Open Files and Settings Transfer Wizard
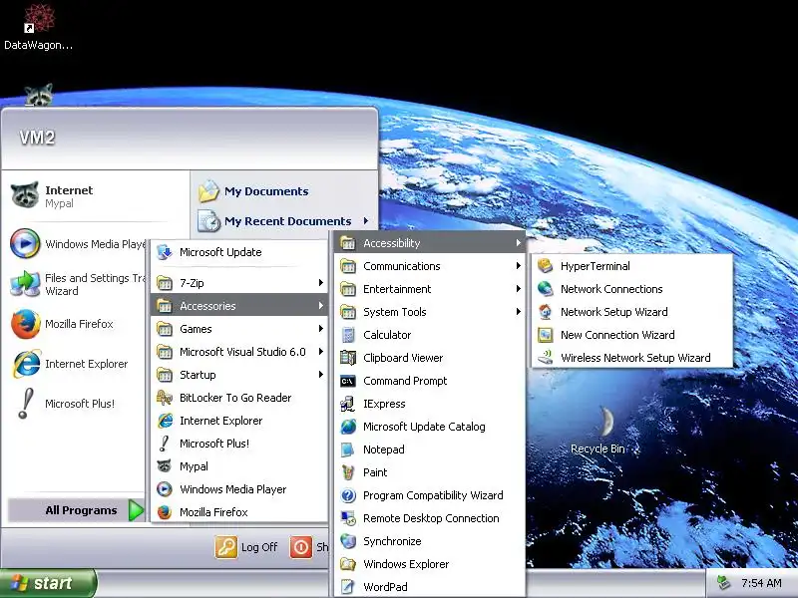Screen dimensions: 798x598 coord(77,284)
